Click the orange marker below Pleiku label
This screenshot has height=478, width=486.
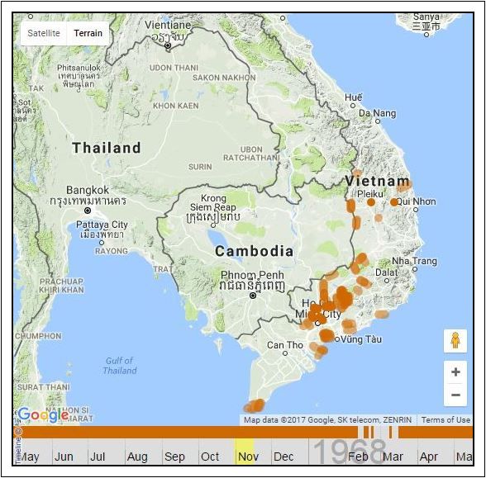click(370, 202)
